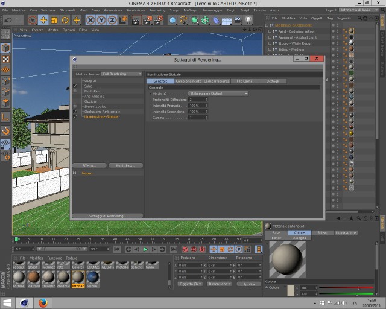This screenshot has width=386, height=309.
Task: Enable the Multi-Pass checkbox
Action: [x=75, y=91]
